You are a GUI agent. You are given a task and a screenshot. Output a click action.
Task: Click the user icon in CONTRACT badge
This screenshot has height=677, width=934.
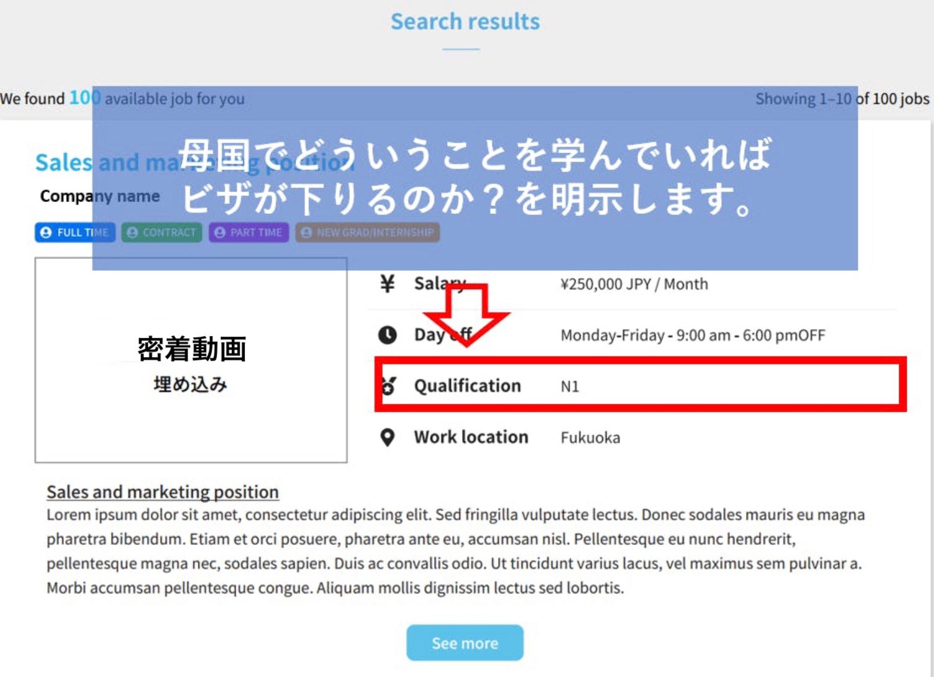132,232
